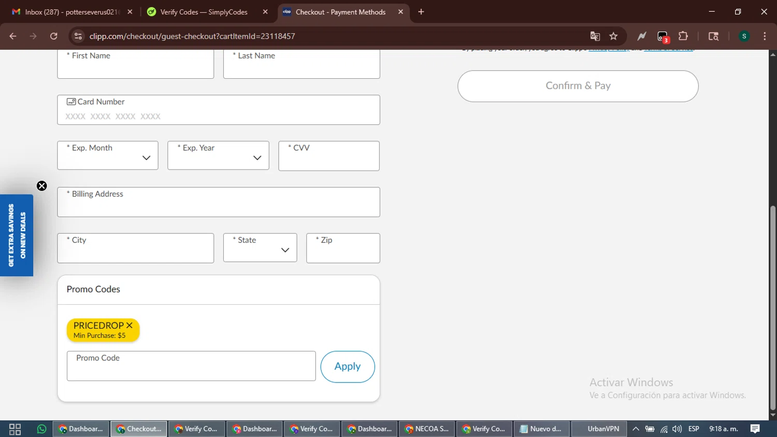This screenshot has width=777, height=437.
Task: Click the CVV field
Action: (x=329, y=156)
